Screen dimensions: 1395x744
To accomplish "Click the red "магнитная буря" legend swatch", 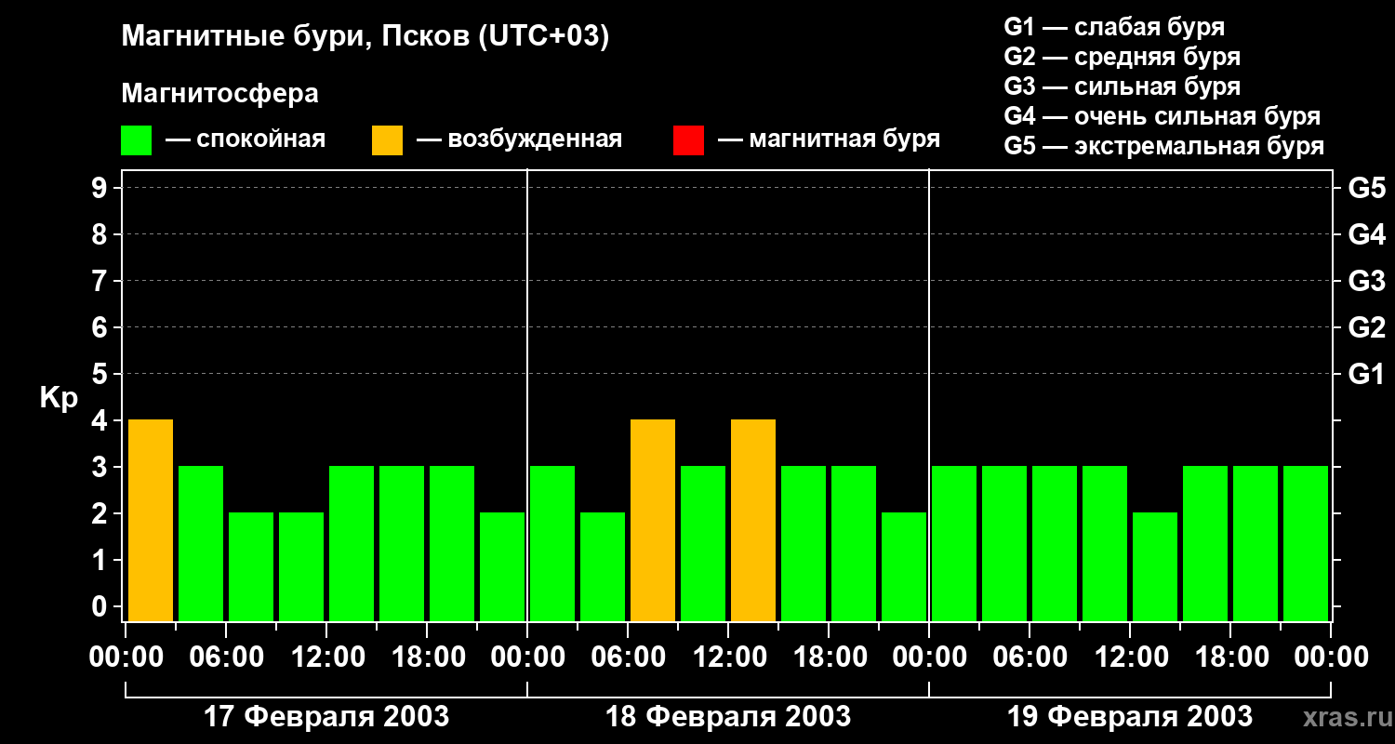I will coord(688,140).
